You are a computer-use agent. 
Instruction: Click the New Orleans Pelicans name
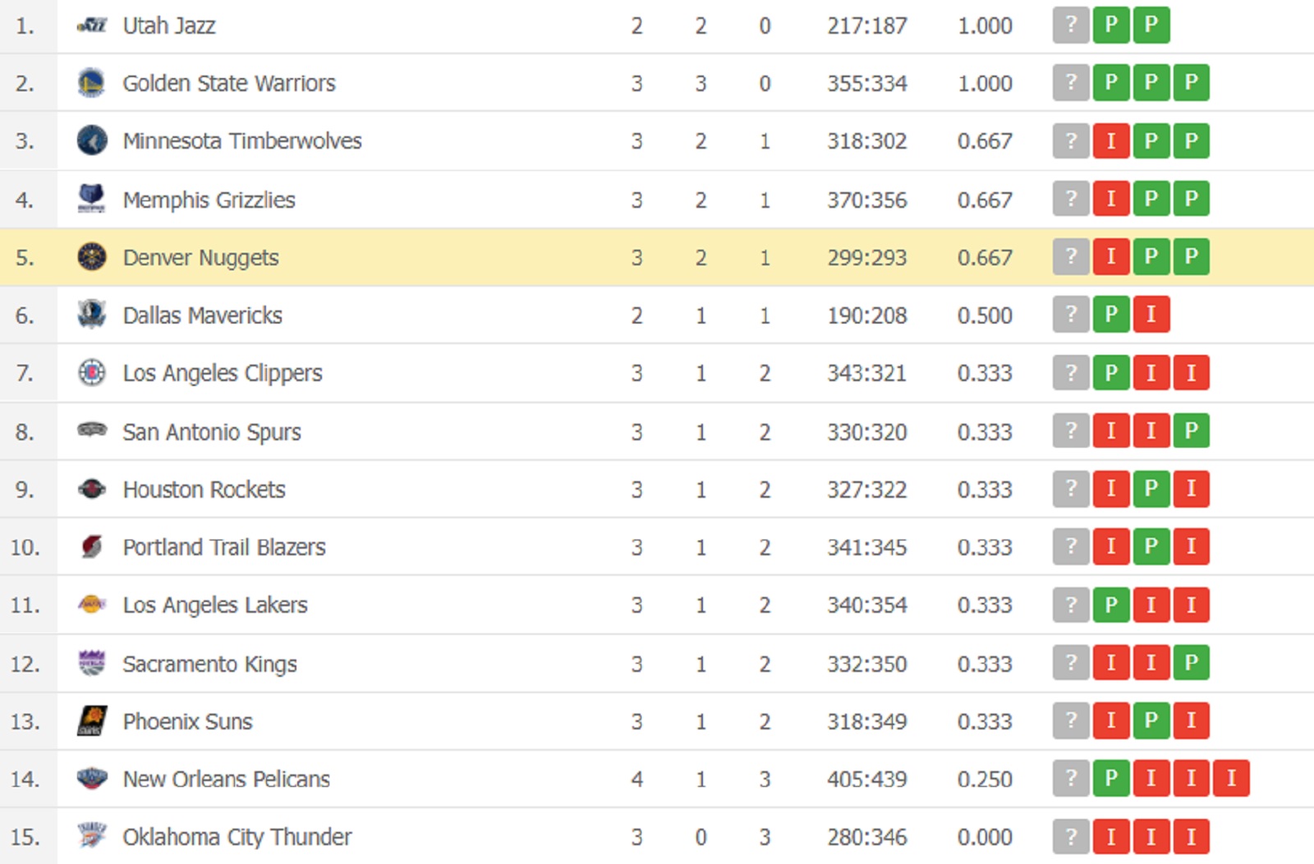[x=227, y=779]
